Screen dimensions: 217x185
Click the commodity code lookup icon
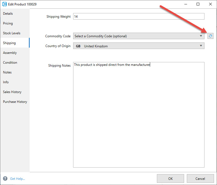[x=210, y=36]
